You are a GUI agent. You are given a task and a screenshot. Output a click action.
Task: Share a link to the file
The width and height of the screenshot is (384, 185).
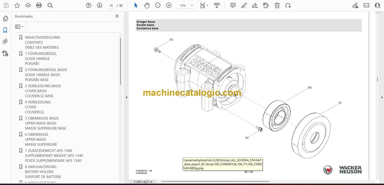[355, 5]
